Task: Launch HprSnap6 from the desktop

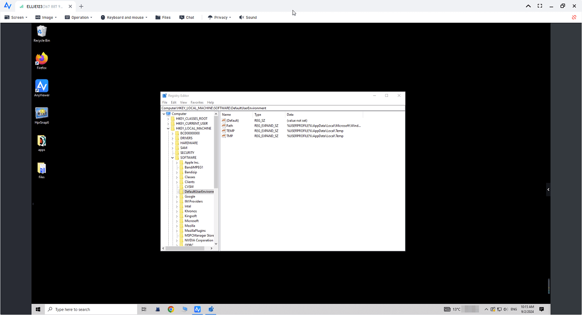Action: pos(41,114)
